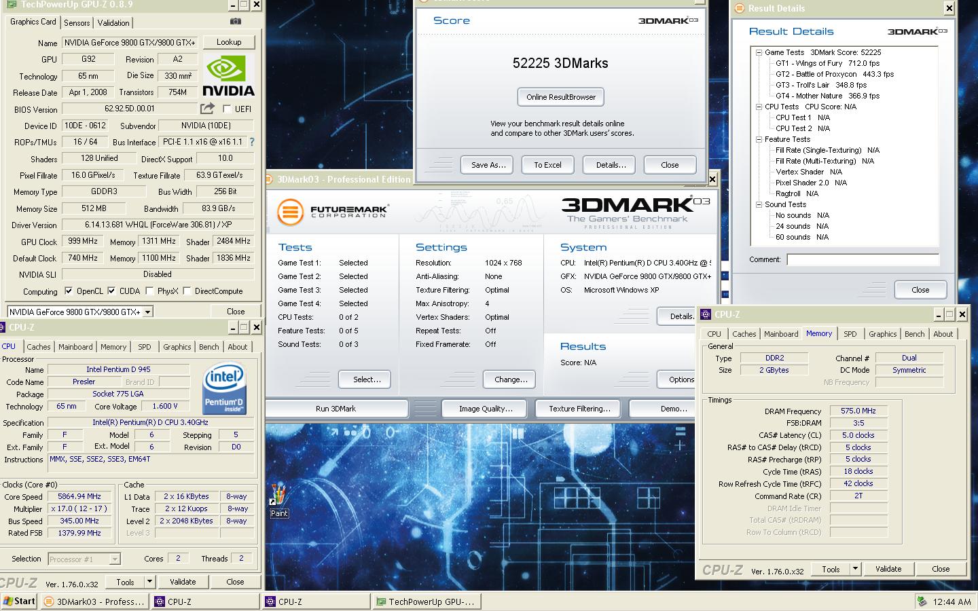Select the Pixel Shader 2.0 result row

tap(811, 183)
